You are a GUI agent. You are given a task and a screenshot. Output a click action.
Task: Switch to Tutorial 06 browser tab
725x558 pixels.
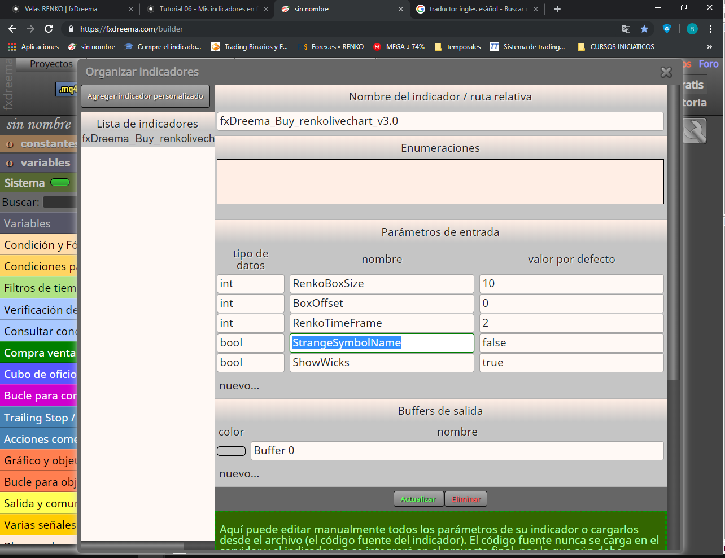(x=207, y=9)
